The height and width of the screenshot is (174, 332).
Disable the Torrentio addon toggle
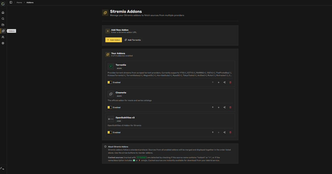(x=110, y=82)
